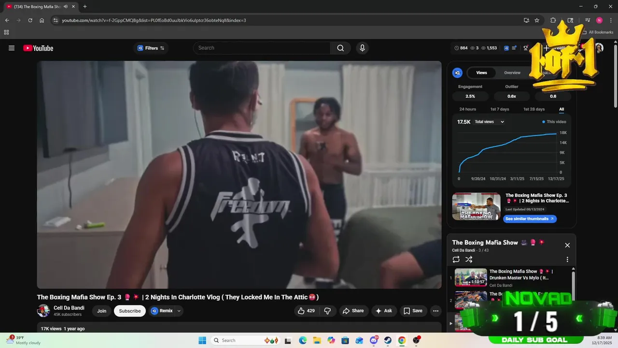Open All Bookmarks folder

pyautogui.click(x=598, y=32)
